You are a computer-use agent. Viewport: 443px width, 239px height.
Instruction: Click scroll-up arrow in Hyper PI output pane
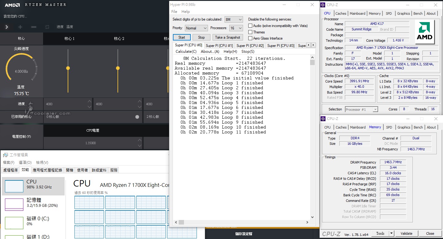(x=312, y=57)
